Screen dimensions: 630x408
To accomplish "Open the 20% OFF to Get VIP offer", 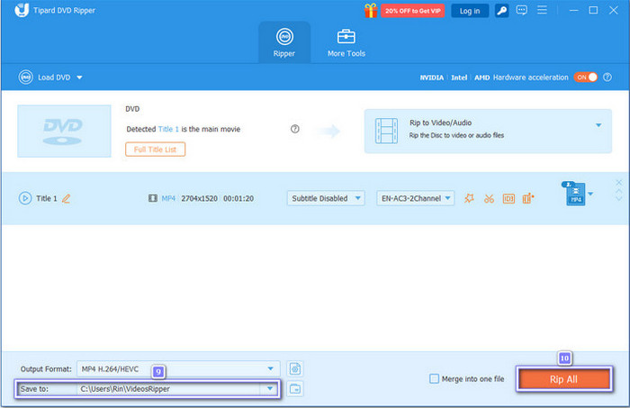I will 412,11.
